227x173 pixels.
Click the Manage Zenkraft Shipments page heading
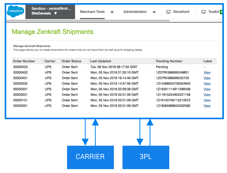tap(53, 32)
